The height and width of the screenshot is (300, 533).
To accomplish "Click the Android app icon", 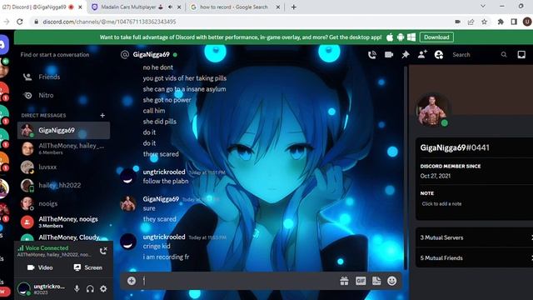I will (x=401, y=37).
